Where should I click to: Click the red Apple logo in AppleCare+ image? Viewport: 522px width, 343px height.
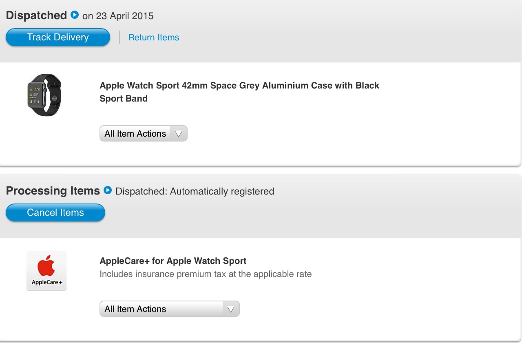click(46, 266)
